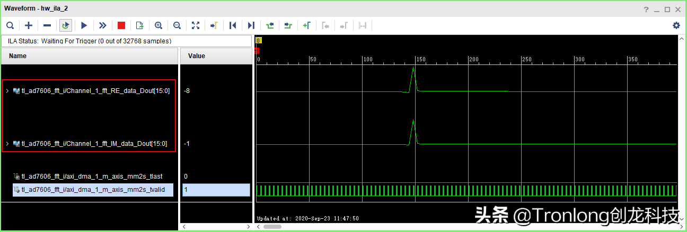The image size is (687, 232).
Task: Zoom out of the waveform
Action: coord(177,25)
